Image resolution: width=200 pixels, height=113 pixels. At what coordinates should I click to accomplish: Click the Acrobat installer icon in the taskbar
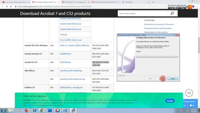click(73, 110)
